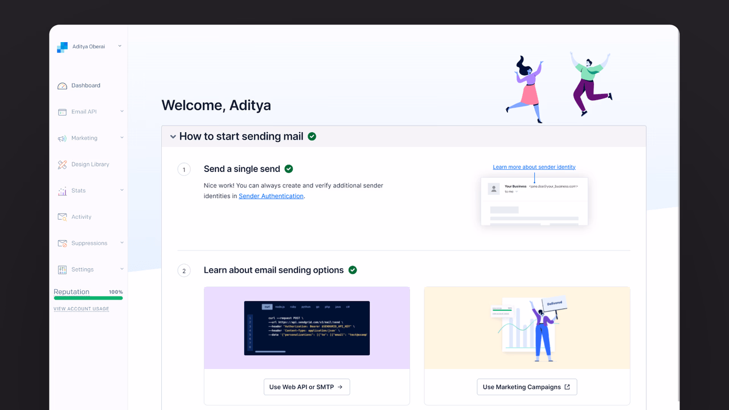
Task: Click avatar icon in sender identity preview
Action: point(494,188)
